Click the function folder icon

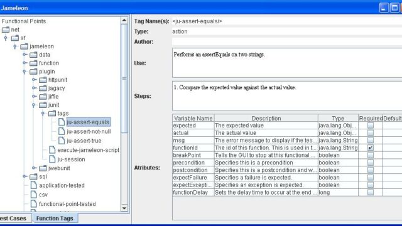(33, 63)
